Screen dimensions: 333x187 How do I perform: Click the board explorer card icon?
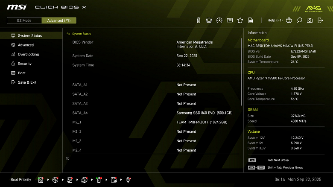[x=230, y=20]
